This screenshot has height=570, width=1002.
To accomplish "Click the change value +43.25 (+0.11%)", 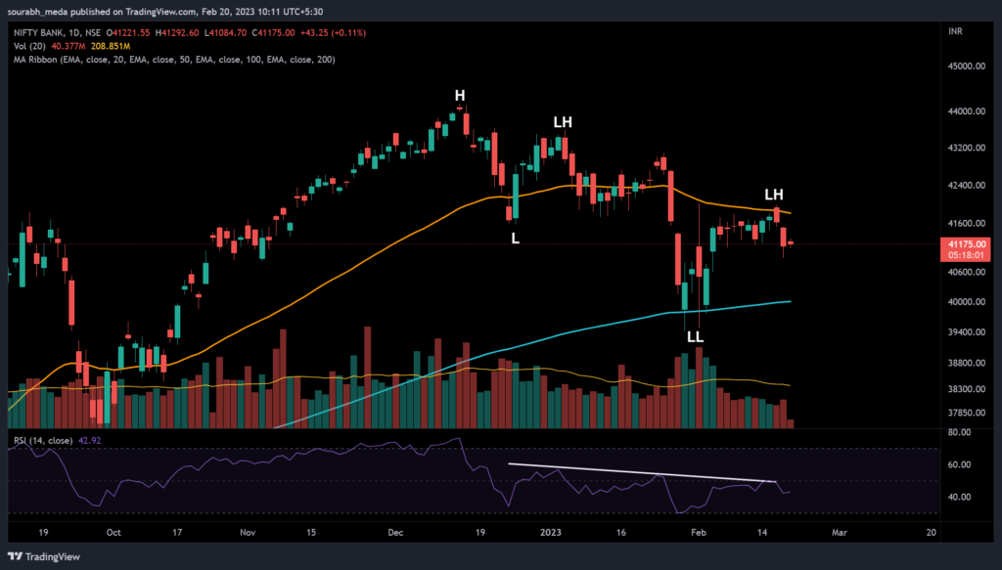I will (333, 32).
